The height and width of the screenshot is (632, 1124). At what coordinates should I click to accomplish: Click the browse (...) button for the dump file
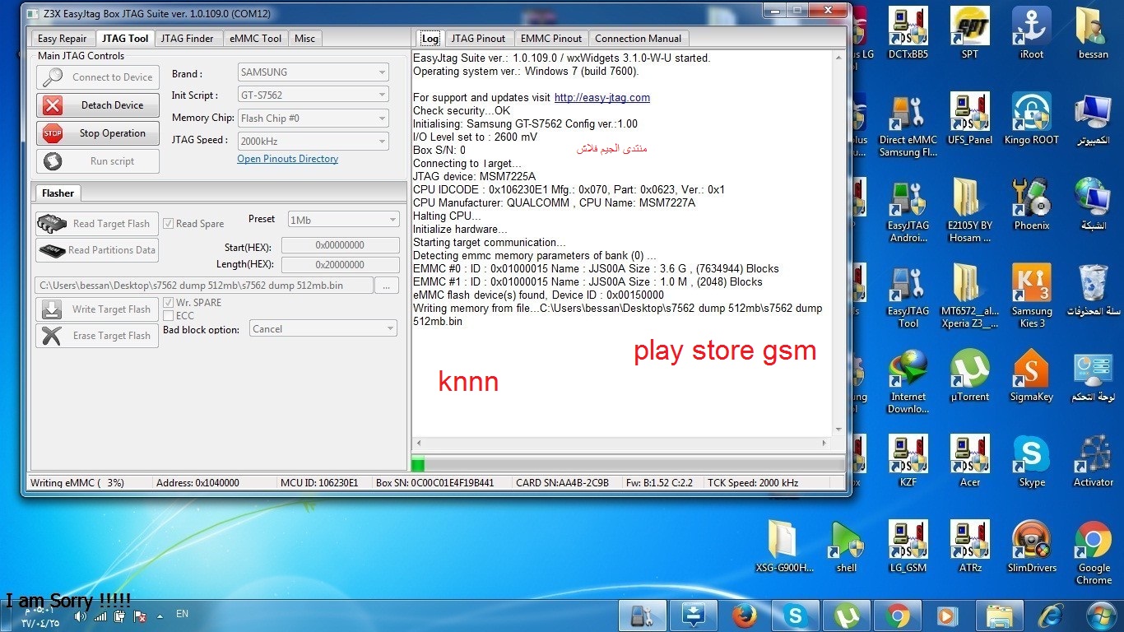(387, 286)
